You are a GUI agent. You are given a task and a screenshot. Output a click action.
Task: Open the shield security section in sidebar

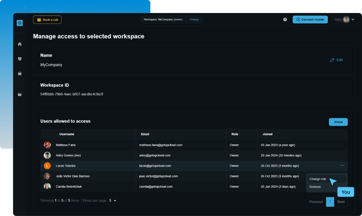20,59
